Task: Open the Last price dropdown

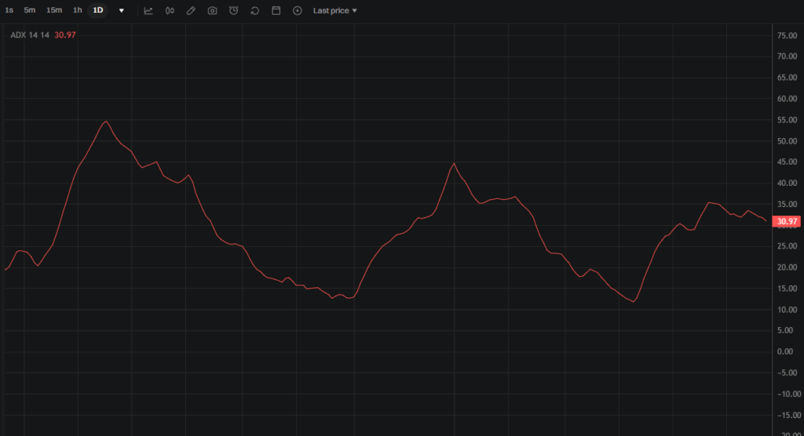Action: 334,11
